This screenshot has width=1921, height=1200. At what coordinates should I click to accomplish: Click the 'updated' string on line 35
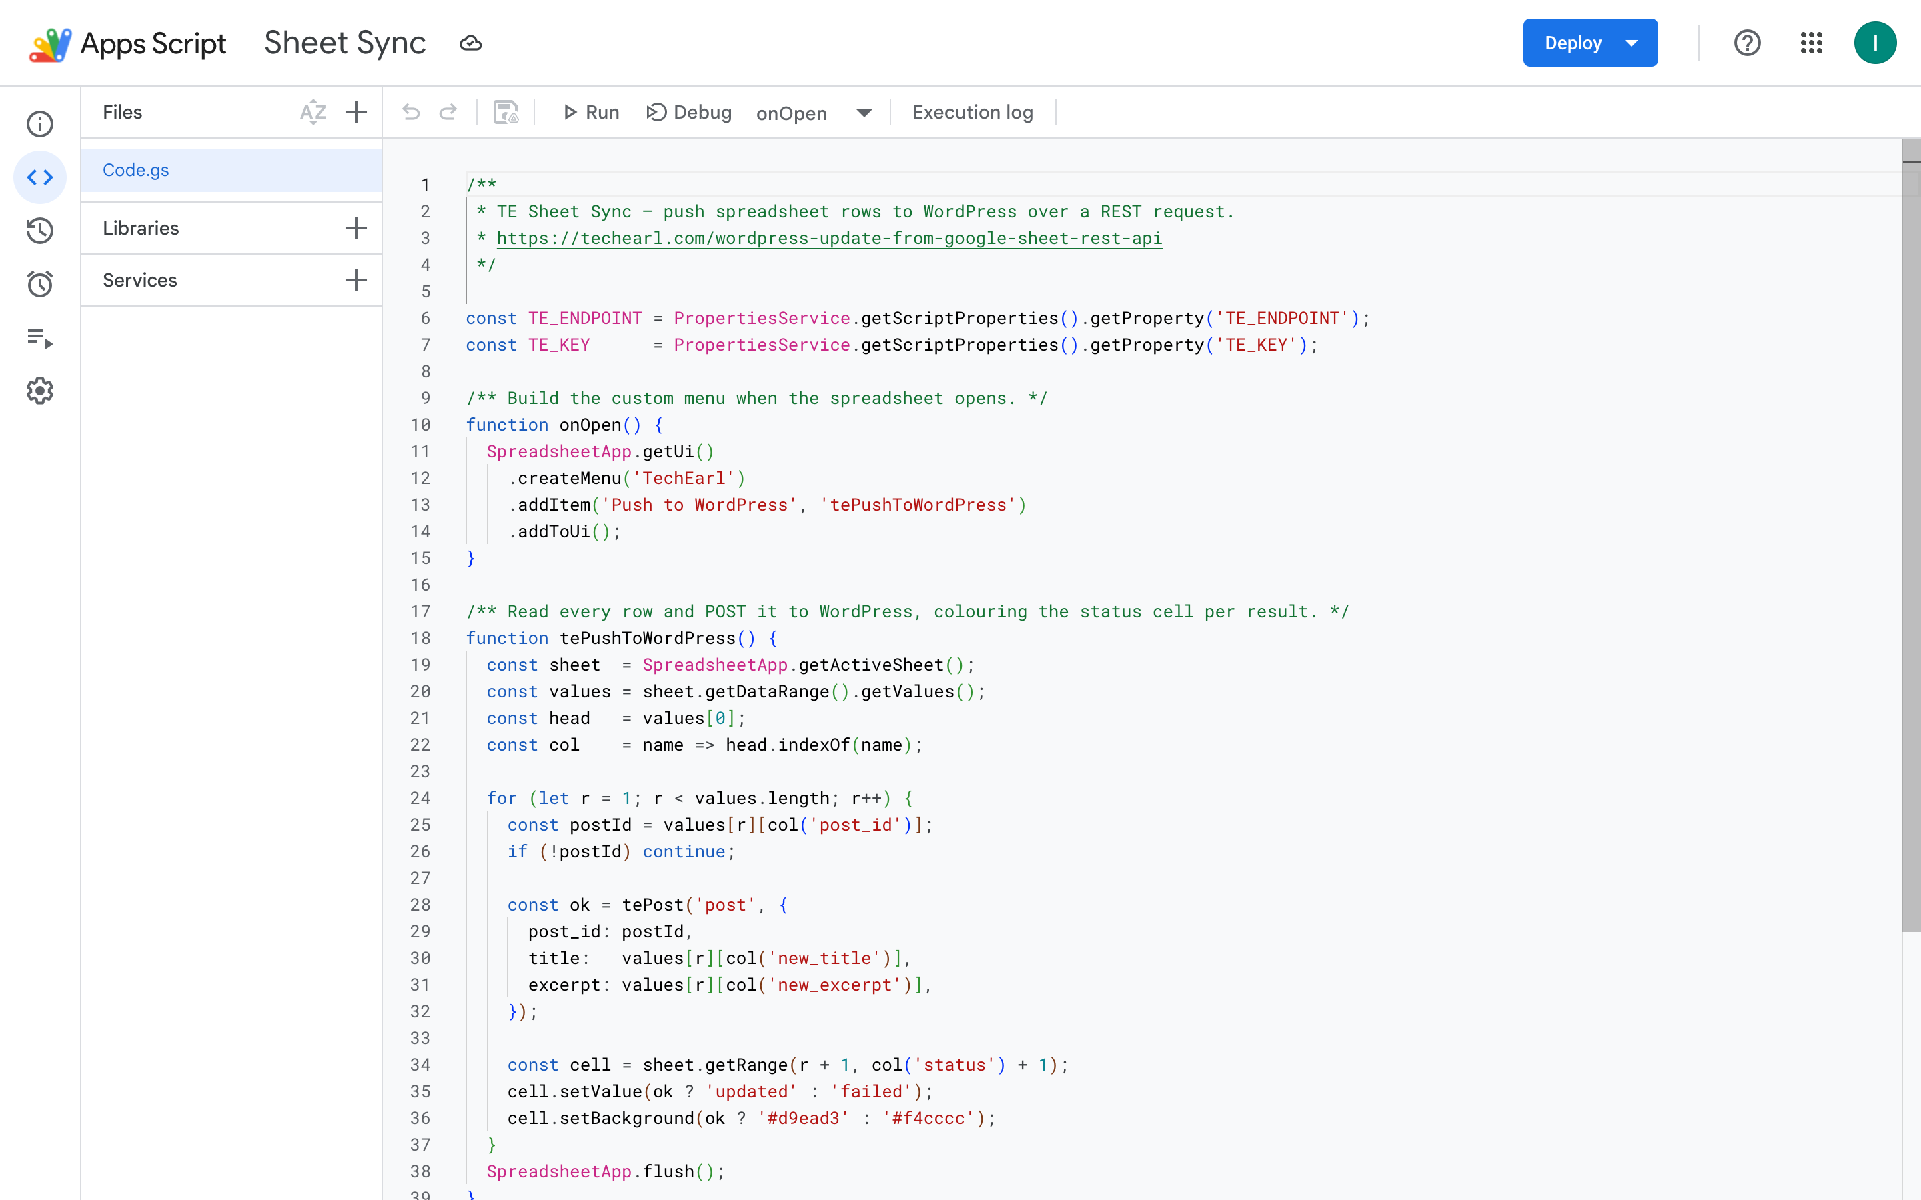(x=751, y=1091)
